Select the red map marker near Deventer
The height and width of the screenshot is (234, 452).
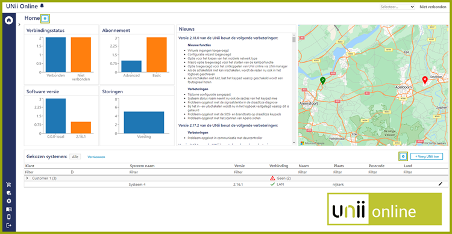[425, 80]
